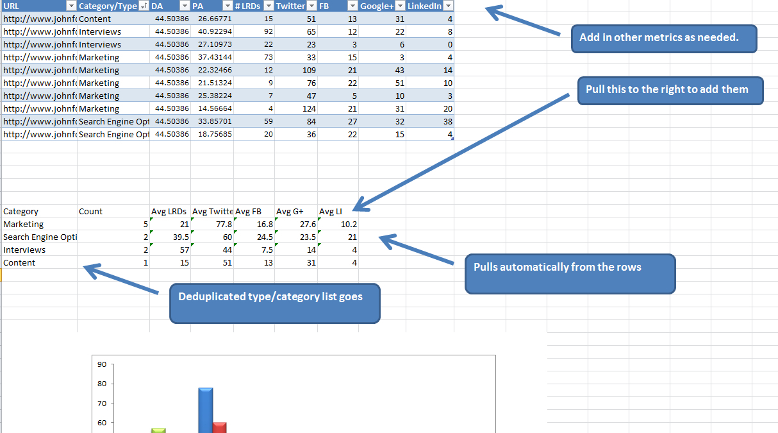778x433 pixels.
Task: Click the "Add in other metrics as needed" callout
Action: 664,38
